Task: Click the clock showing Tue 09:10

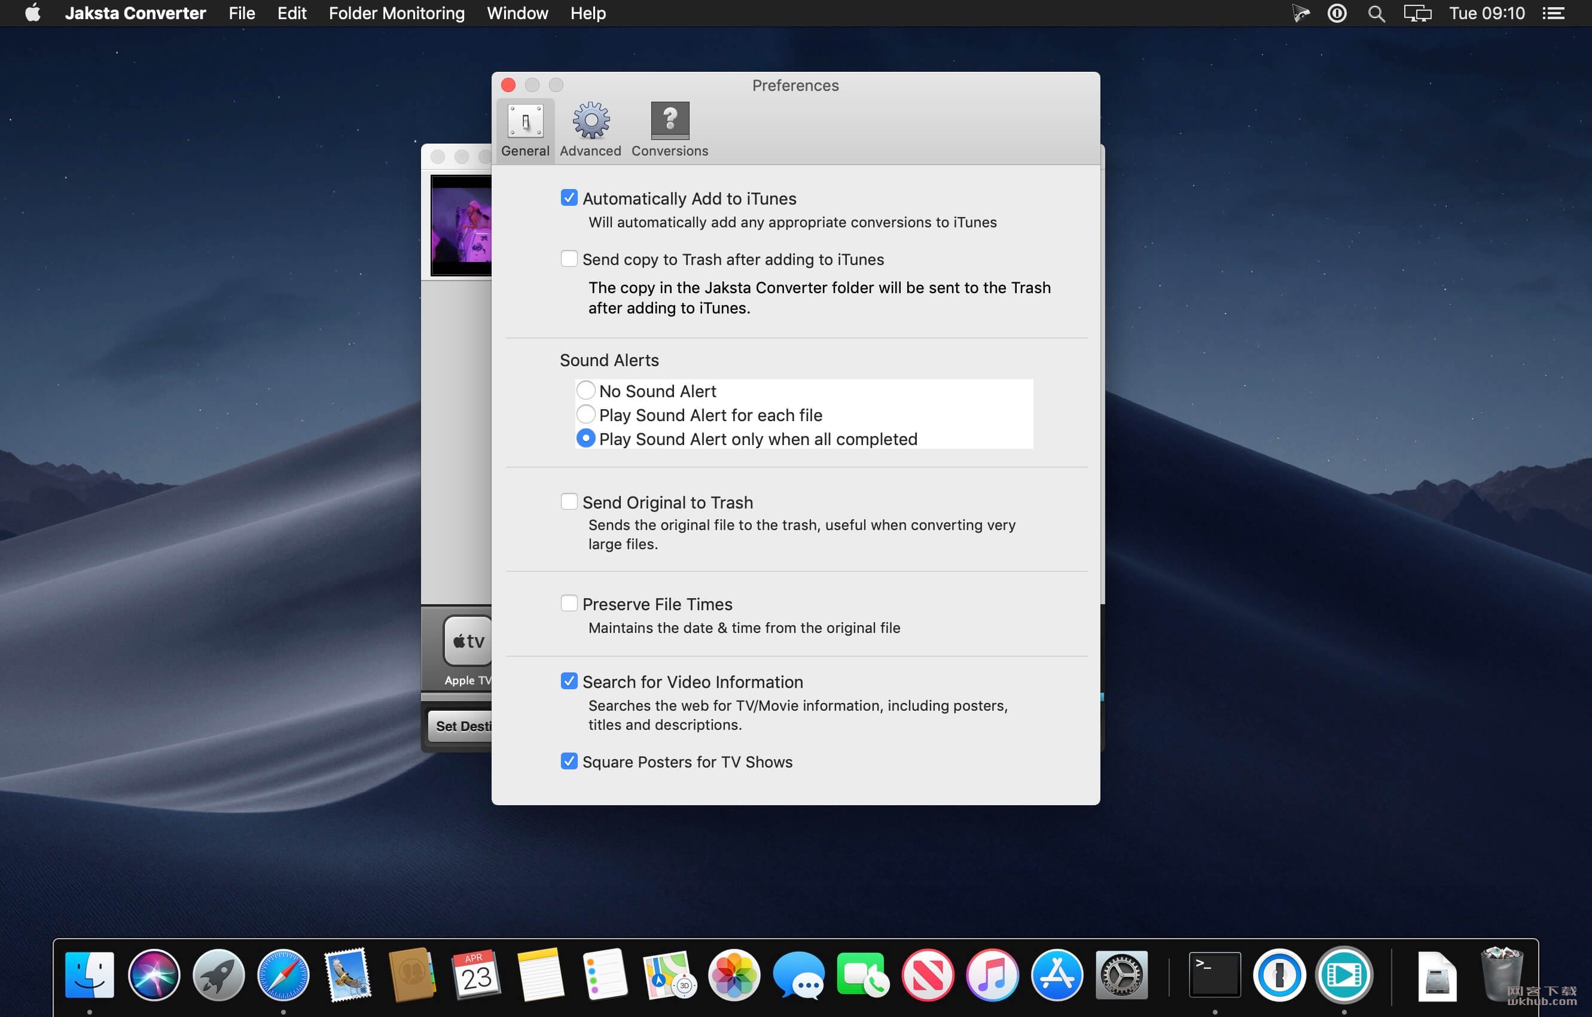Action: coord(1487,13)
